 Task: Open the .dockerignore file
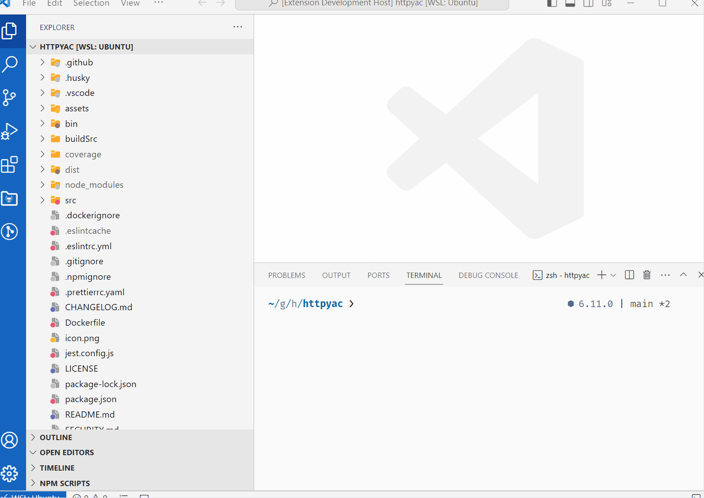pos(140,215)
